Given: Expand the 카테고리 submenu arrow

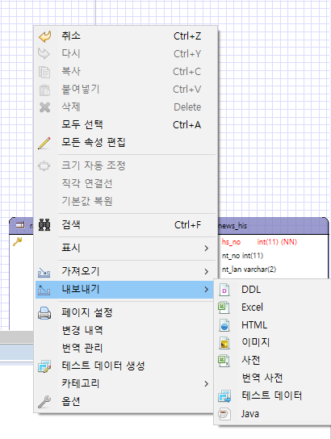Looking at the screenshot, I should coord(207,384).
